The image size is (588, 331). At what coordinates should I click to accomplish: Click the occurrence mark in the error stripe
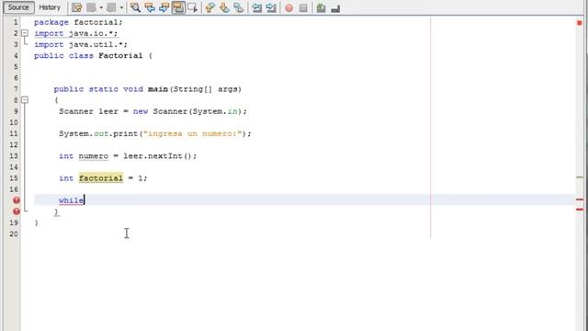[580, 177]
